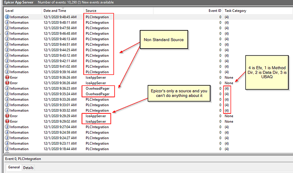
Task: Click the info icon for the 9:48:45 AM event
Action: (7, 17)
